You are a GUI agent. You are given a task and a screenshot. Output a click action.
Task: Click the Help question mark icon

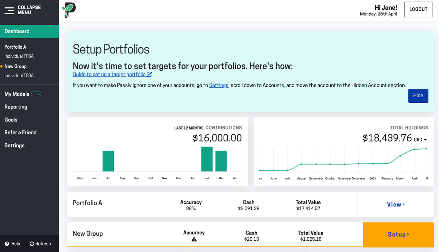7,244
